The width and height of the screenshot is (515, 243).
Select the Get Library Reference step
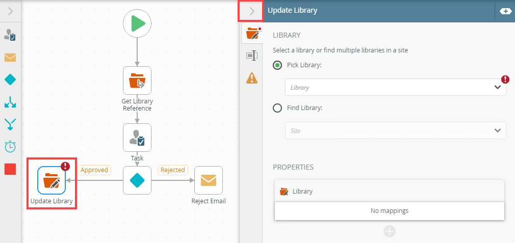(137, 80)
